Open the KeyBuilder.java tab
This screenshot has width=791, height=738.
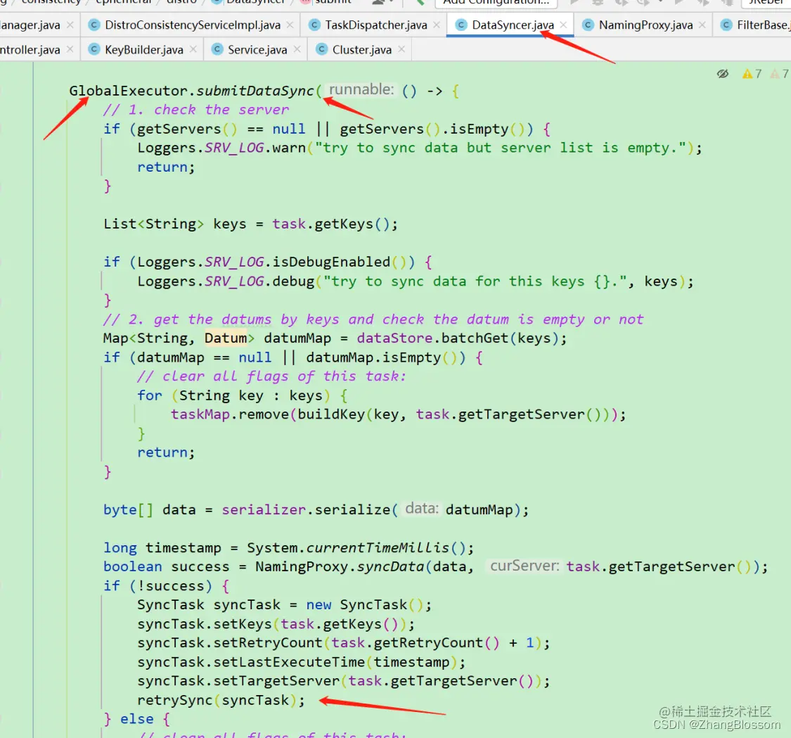(x=143, y=49)
